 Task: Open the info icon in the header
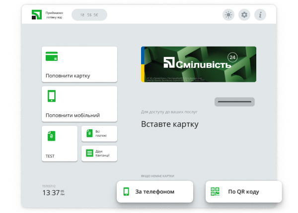tap(260, 15)
